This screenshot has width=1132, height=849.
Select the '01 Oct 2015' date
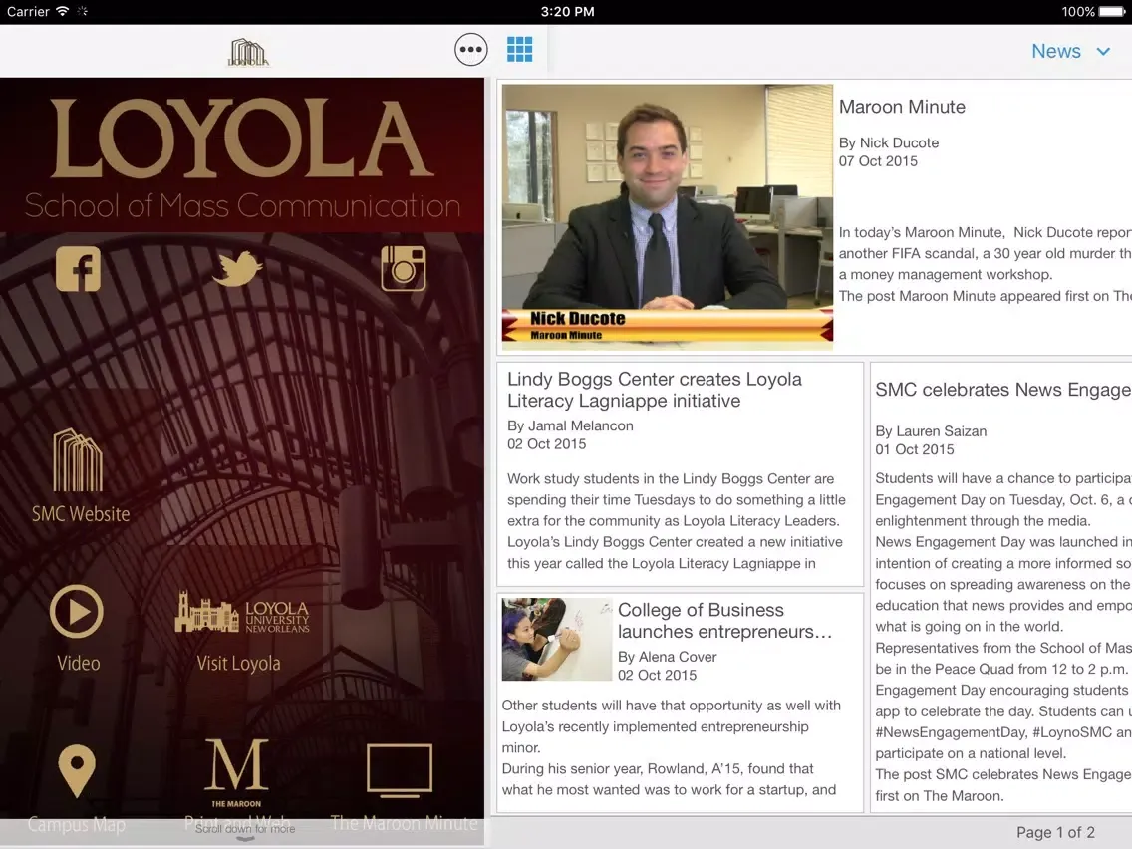(914, 449)
